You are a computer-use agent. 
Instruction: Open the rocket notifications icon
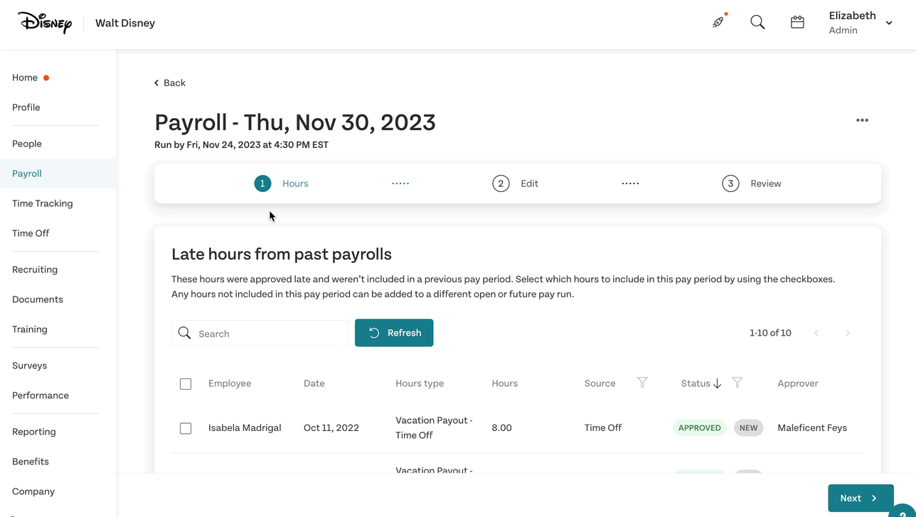pos(718,22)
